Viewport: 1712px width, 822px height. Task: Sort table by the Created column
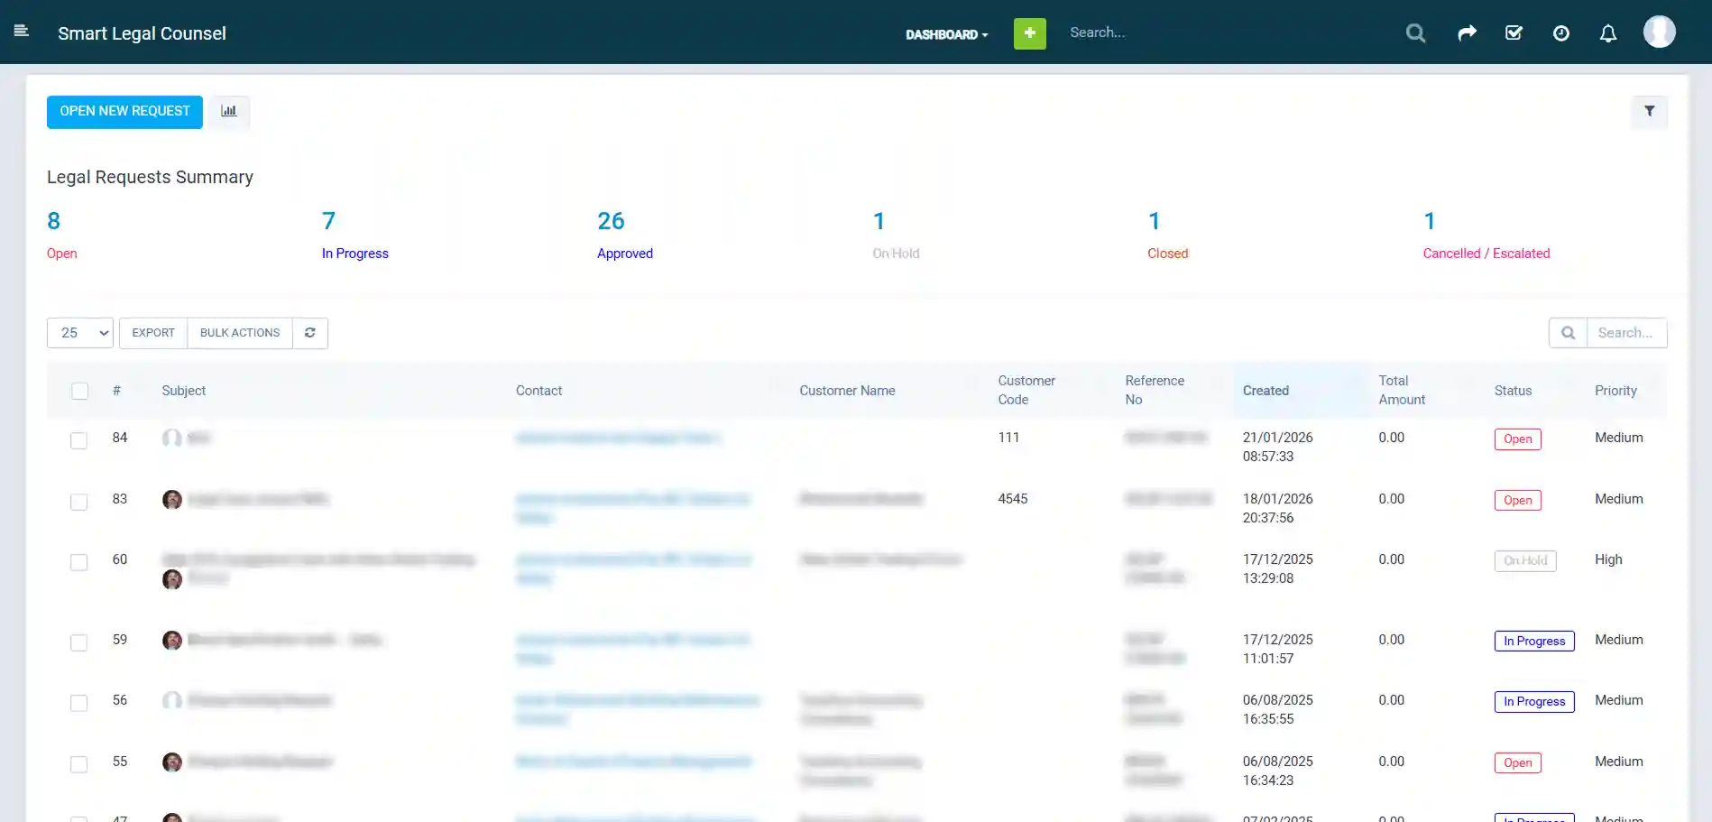[x=1266, y=391]
